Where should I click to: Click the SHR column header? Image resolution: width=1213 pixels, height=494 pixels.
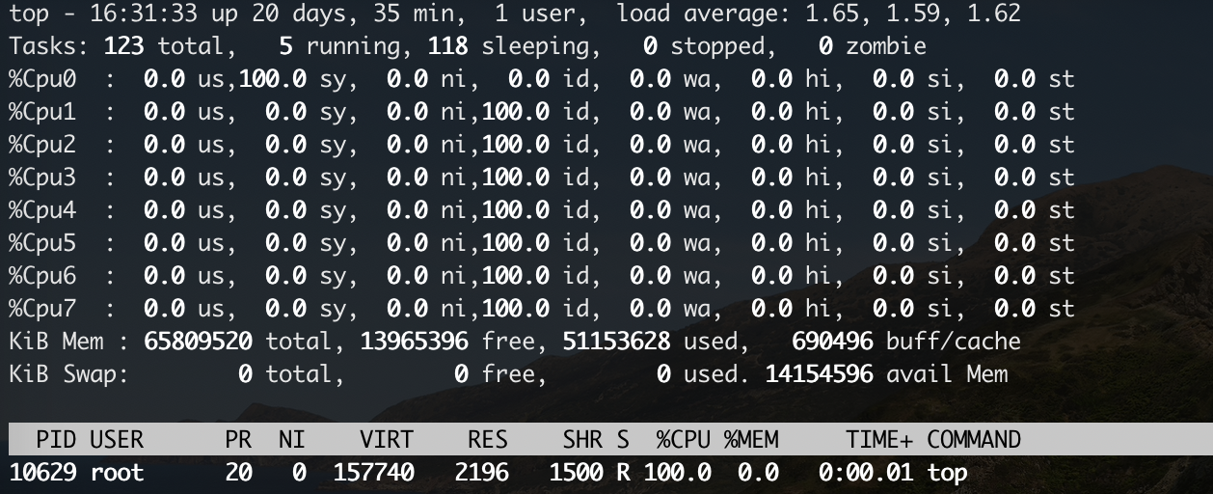[x=582, y=440]
